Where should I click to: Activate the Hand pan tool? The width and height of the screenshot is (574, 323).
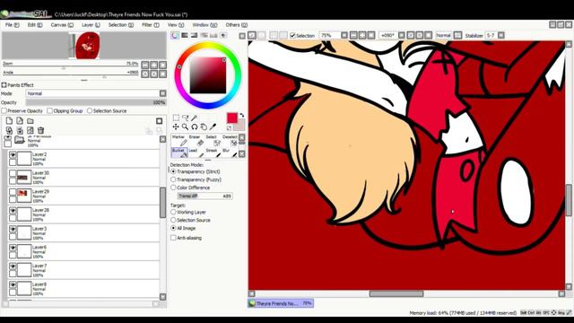coord(204,127)
